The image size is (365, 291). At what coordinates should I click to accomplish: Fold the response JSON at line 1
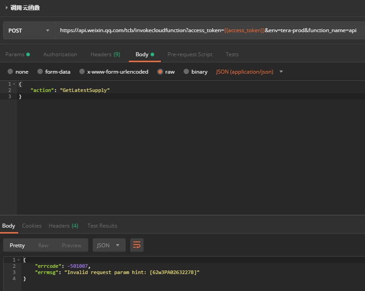tap(18, 260)
